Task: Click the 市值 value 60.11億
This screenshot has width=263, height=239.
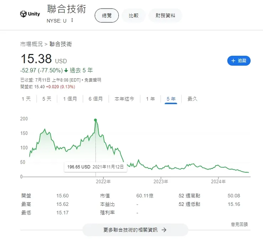Action: (x=145, y=196)
